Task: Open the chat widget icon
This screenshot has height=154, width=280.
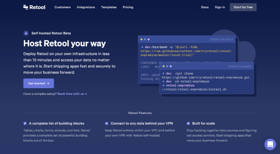Action: pos(270,144)
